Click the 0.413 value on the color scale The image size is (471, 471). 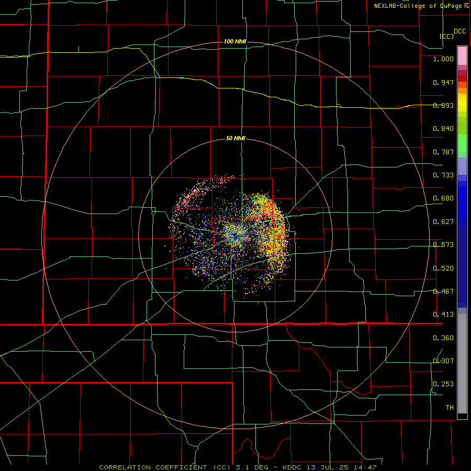[443, 315]
